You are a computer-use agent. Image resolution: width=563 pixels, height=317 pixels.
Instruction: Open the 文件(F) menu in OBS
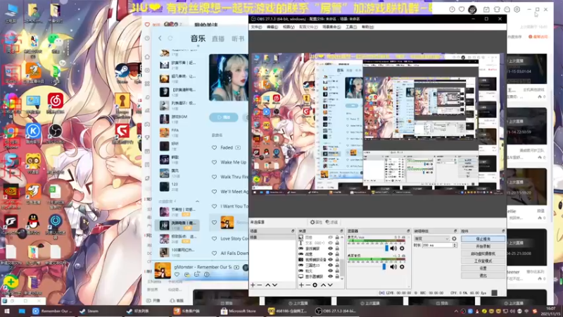(256, 27)
